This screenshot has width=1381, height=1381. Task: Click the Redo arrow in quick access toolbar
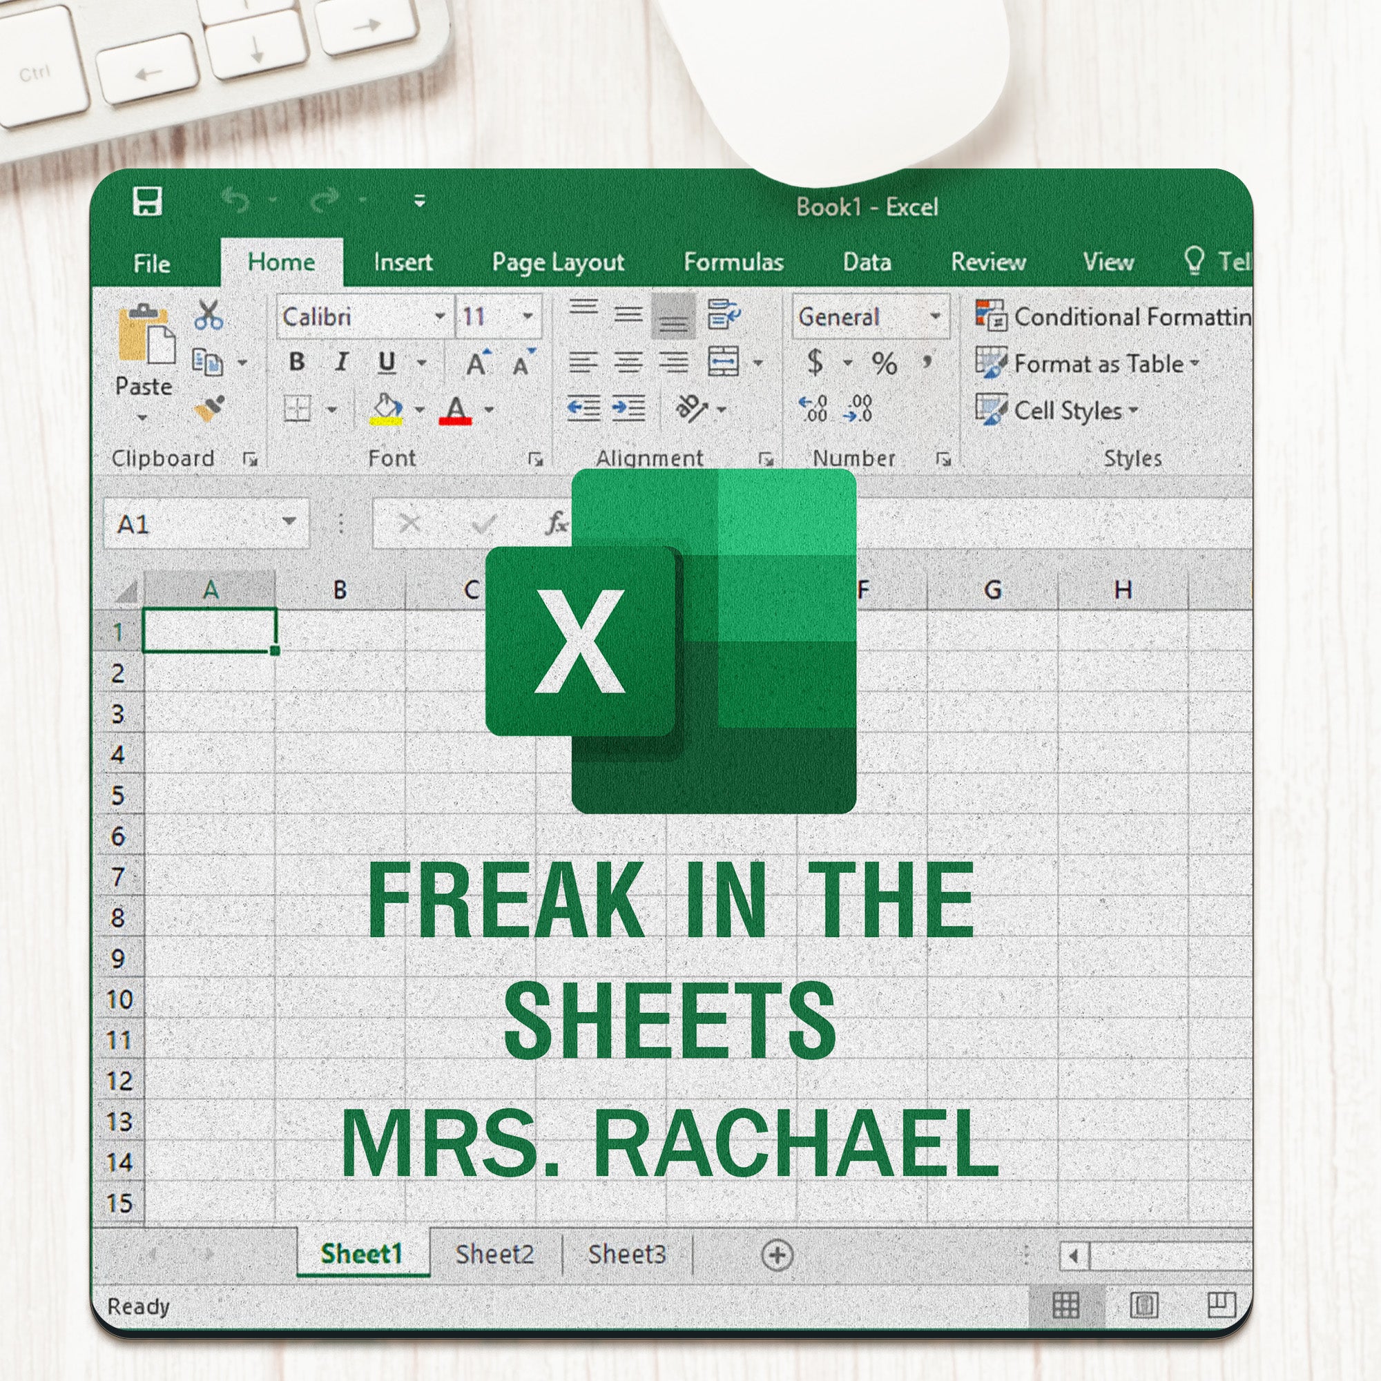[325, 201]
